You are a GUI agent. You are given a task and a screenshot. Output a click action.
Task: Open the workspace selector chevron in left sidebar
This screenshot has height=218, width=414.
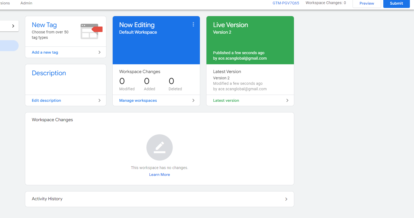(x=13, y=26)
